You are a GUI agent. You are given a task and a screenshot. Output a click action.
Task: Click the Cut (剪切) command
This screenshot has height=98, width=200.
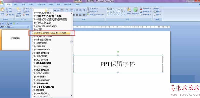(9, 8)
